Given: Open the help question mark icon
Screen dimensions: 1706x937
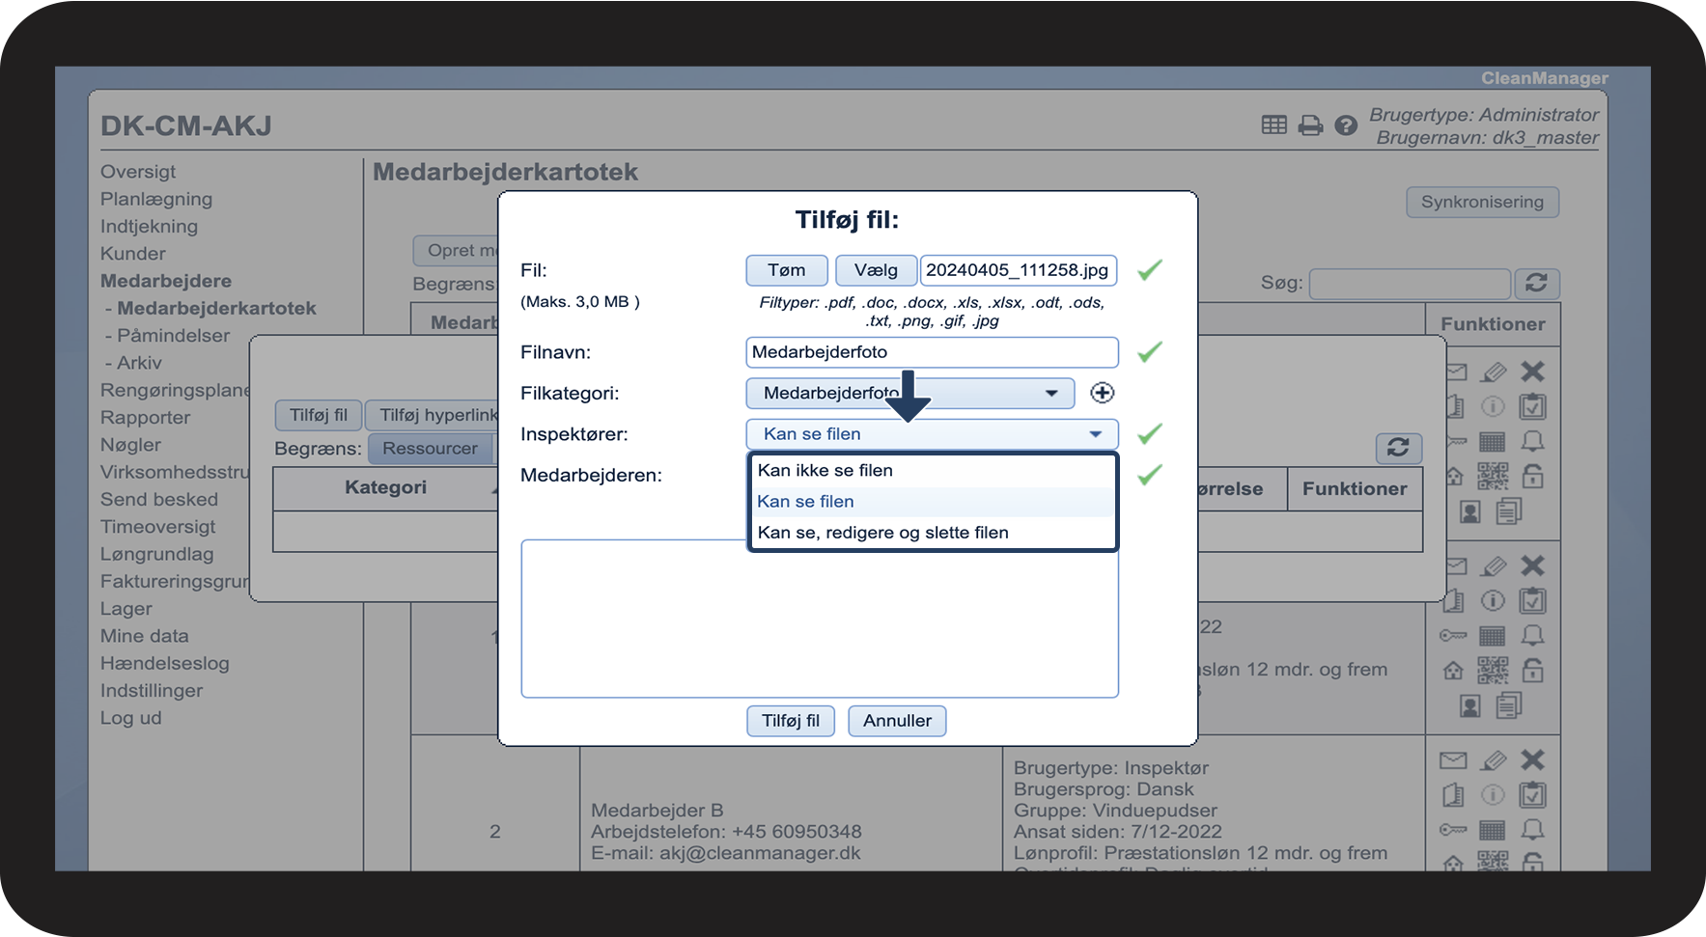Looking at the screenshot, I should click(1346, 125).
